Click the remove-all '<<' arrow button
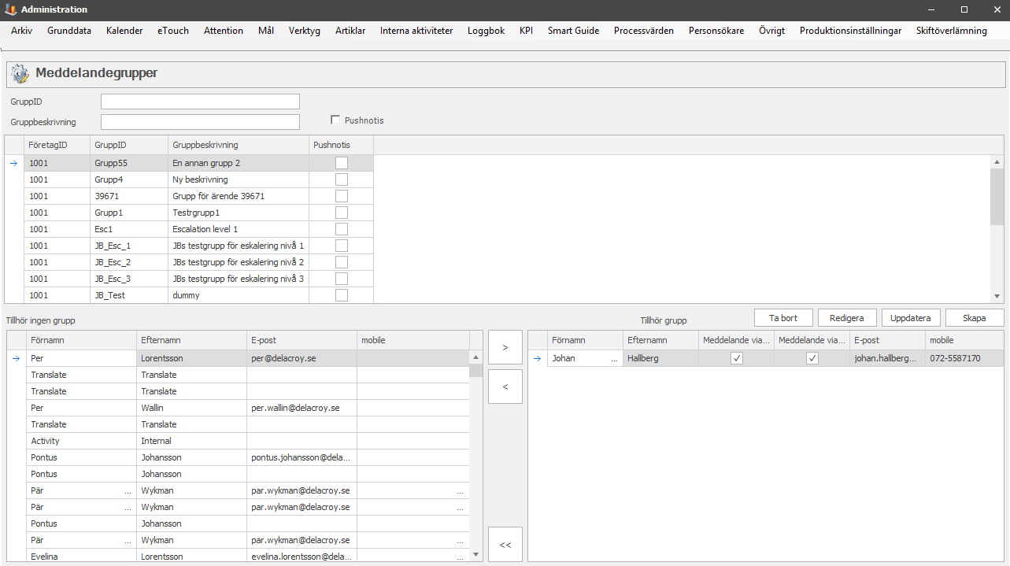1010x566 pixels. 505,545
